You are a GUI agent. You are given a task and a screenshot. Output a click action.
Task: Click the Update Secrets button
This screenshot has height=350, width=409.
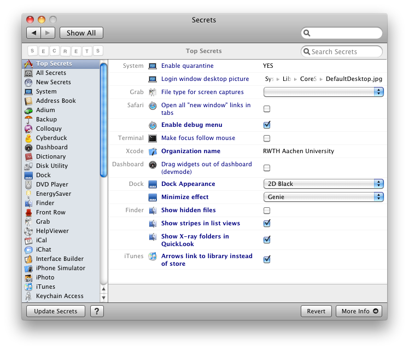click(x=56, y=311)
